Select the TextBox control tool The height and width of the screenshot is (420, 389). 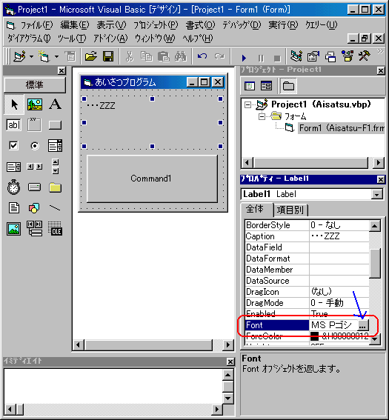[x=13, y=125]
